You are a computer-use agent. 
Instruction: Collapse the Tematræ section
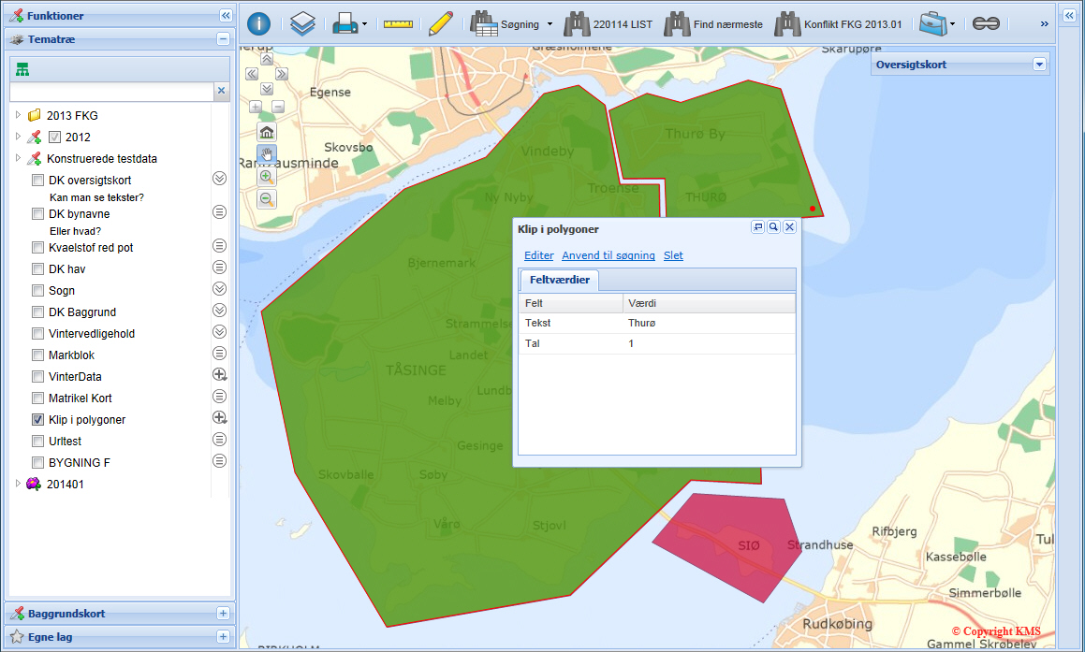[x=223, y=39]
